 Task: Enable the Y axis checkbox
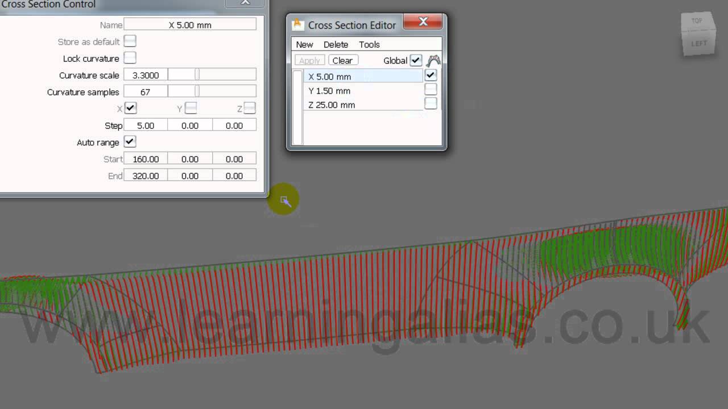click(x=191, y=108)
